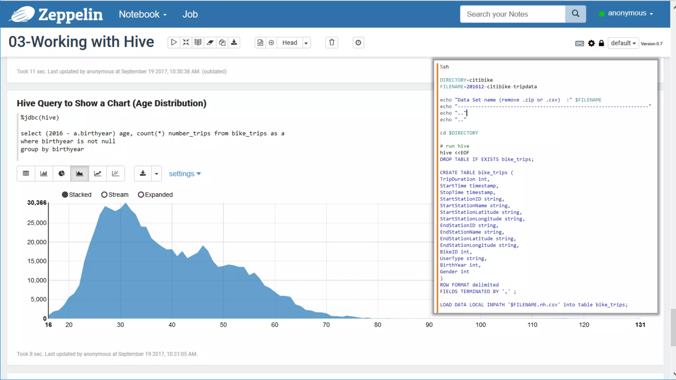Clear all output with the eraser icon
676x380 pixels.
pos(210,43)
